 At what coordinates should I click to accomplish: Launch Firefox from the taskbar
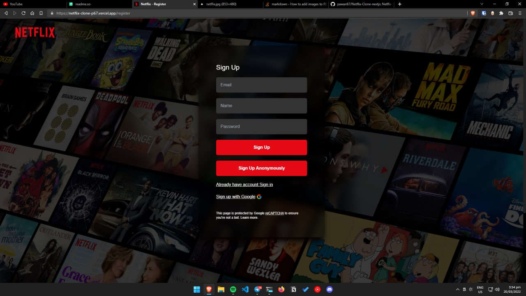coord(281,289)
